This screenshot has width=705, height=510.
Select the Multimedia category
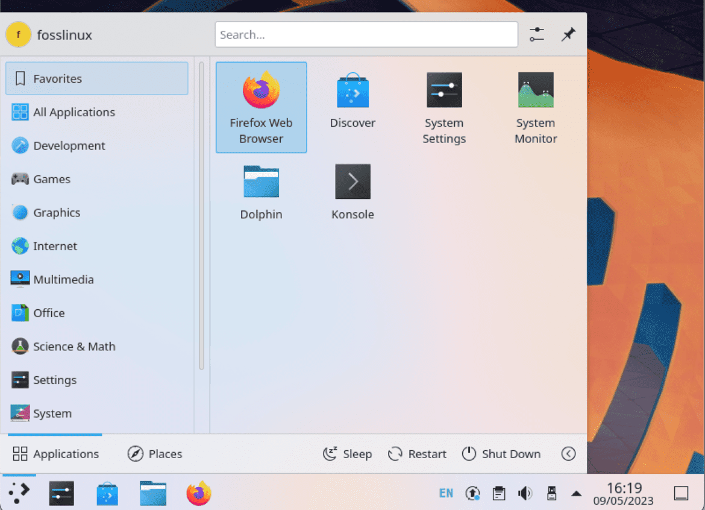tap(64, 279)
